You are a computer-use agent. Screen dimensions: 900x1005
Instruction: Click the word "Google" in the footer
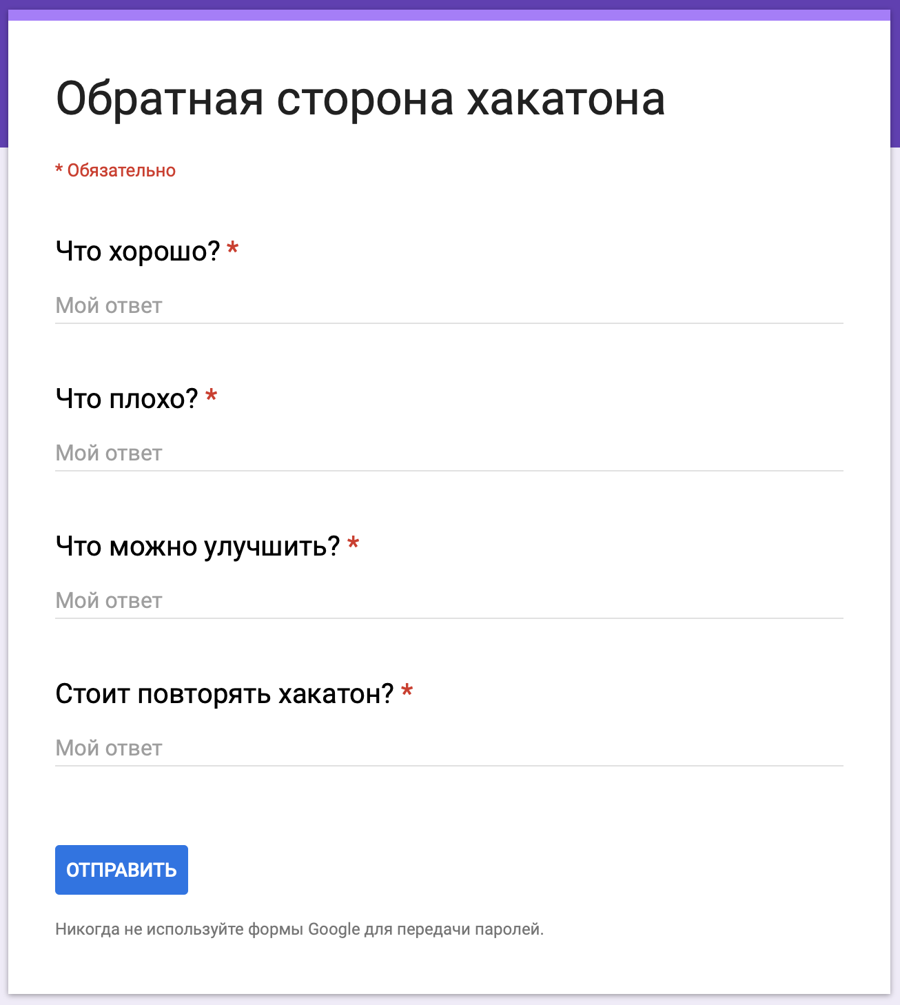[x=334, y=930]
